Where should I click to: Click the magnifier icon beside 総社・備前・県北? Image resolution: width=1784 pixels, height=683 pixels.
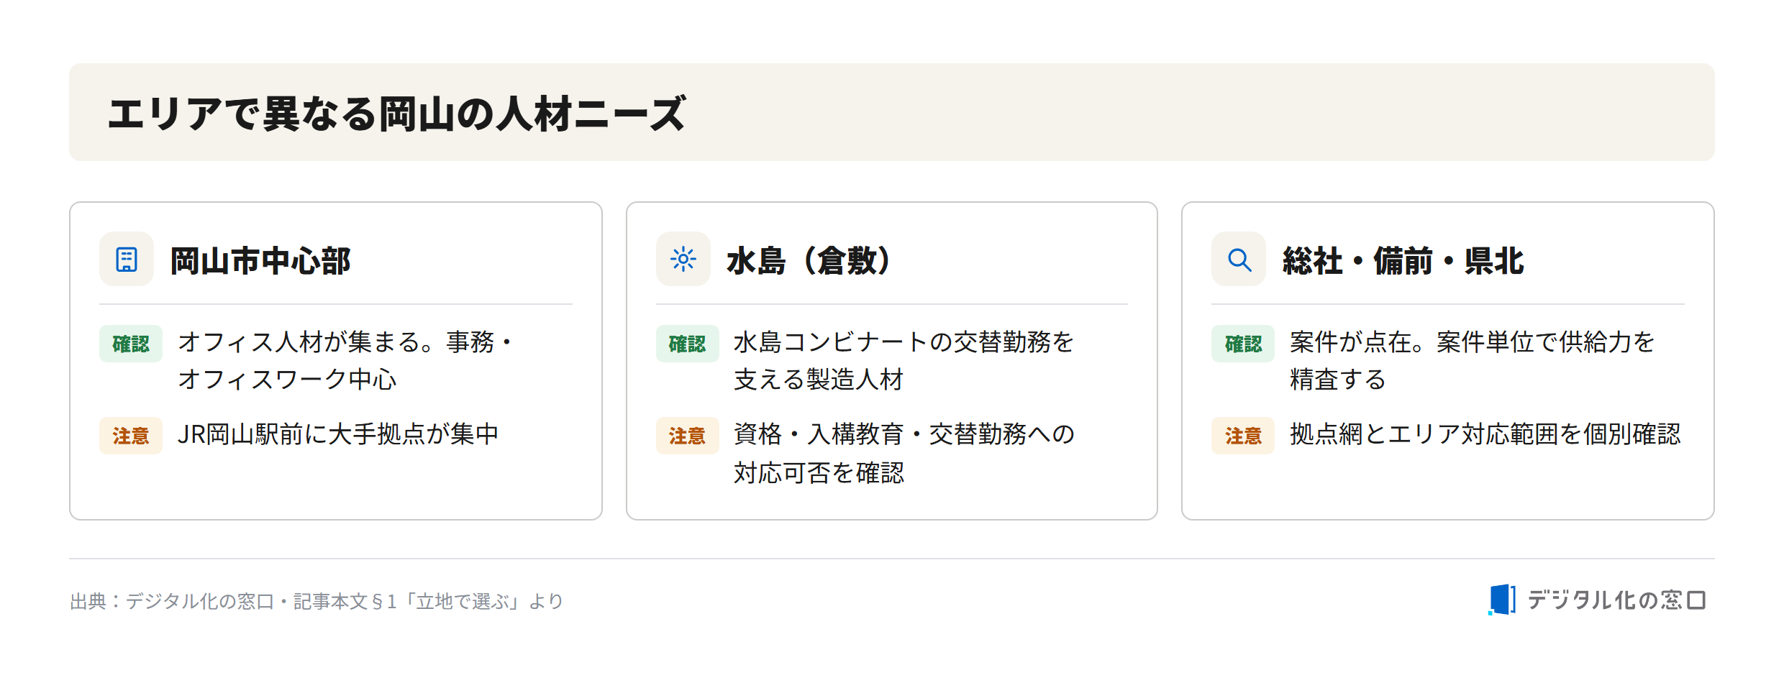(1239, 259)
